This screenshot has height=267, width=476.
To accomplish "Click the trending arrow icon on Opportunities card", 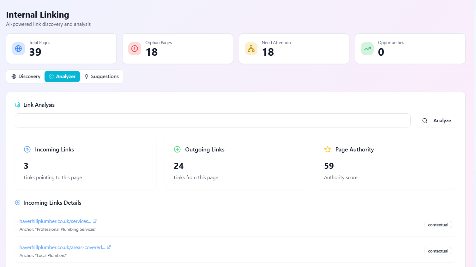I will [x=367, y=48].
